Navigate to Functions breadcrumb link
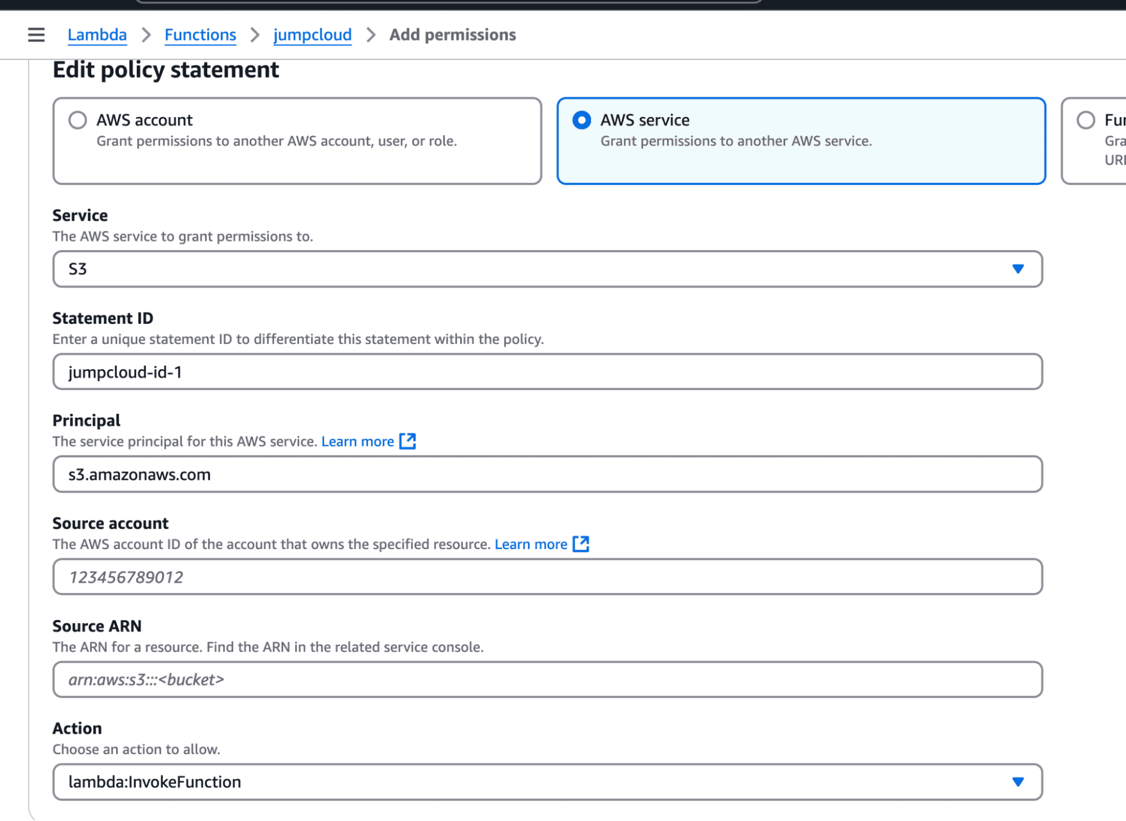The height and width of the screenshot is (821, 1126). click(x=200, y=35)
